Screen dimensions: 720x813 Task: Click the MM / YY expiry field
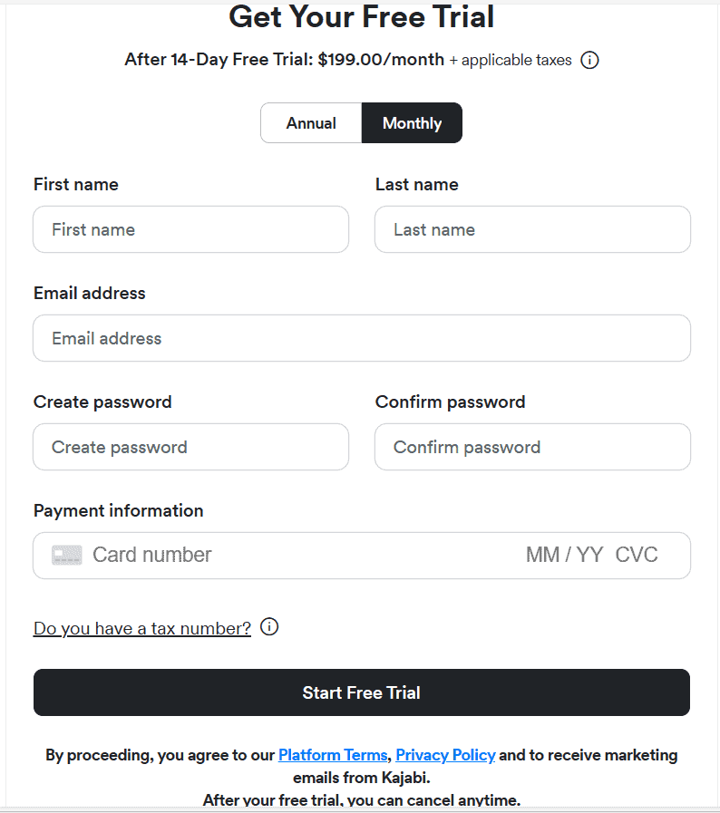pos(564,556)
